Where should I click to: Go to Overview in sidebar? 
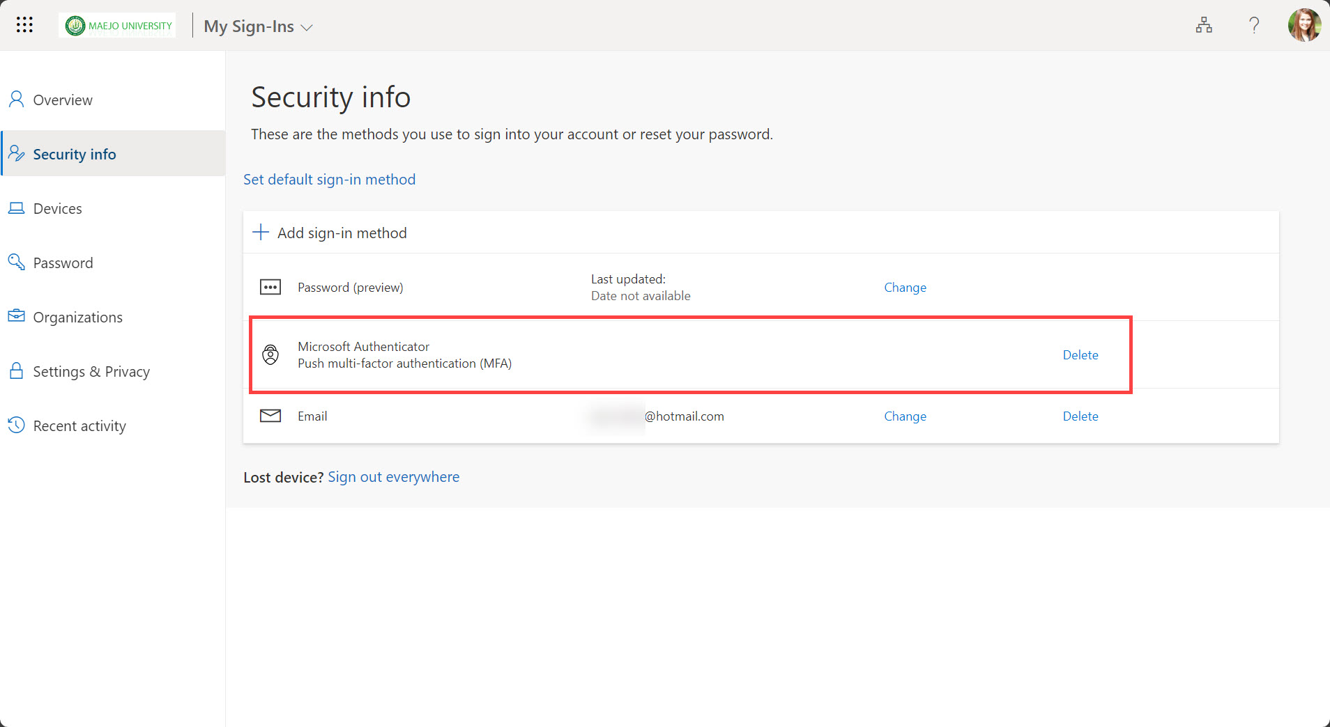(x=63, y=100)
